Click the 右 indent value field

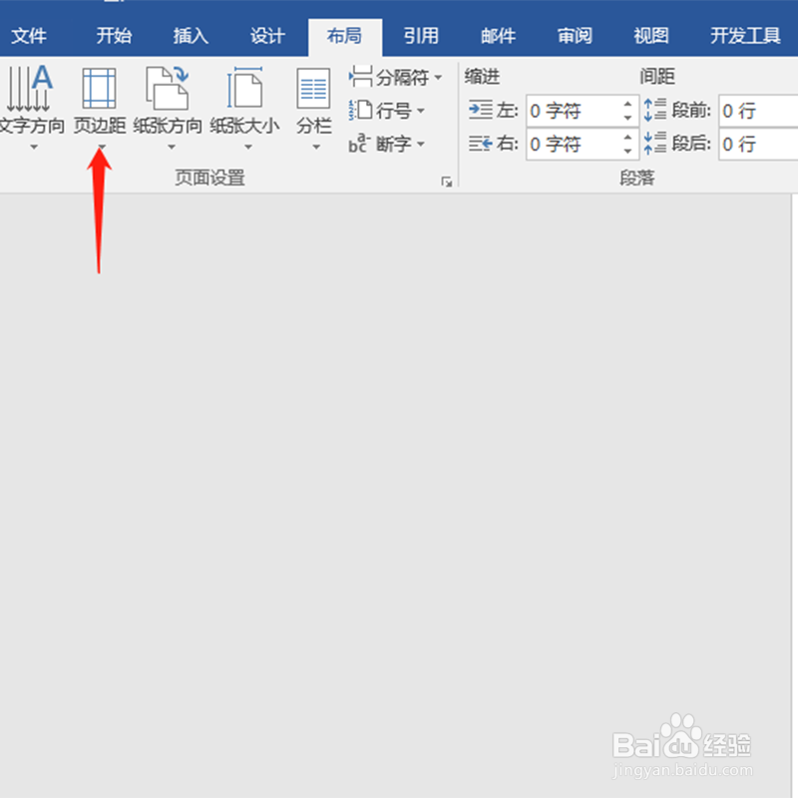coord(583,144)
